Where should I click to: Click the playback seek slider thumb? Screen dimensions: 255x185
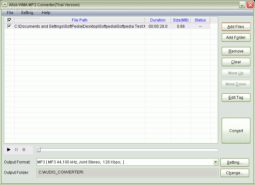point(38,149)
